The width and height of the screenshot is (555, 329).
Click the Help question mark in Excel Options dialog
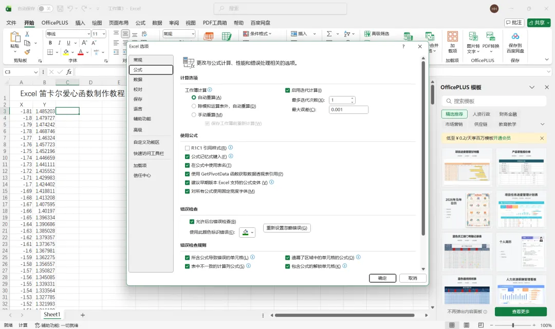(x=403, y=46)
